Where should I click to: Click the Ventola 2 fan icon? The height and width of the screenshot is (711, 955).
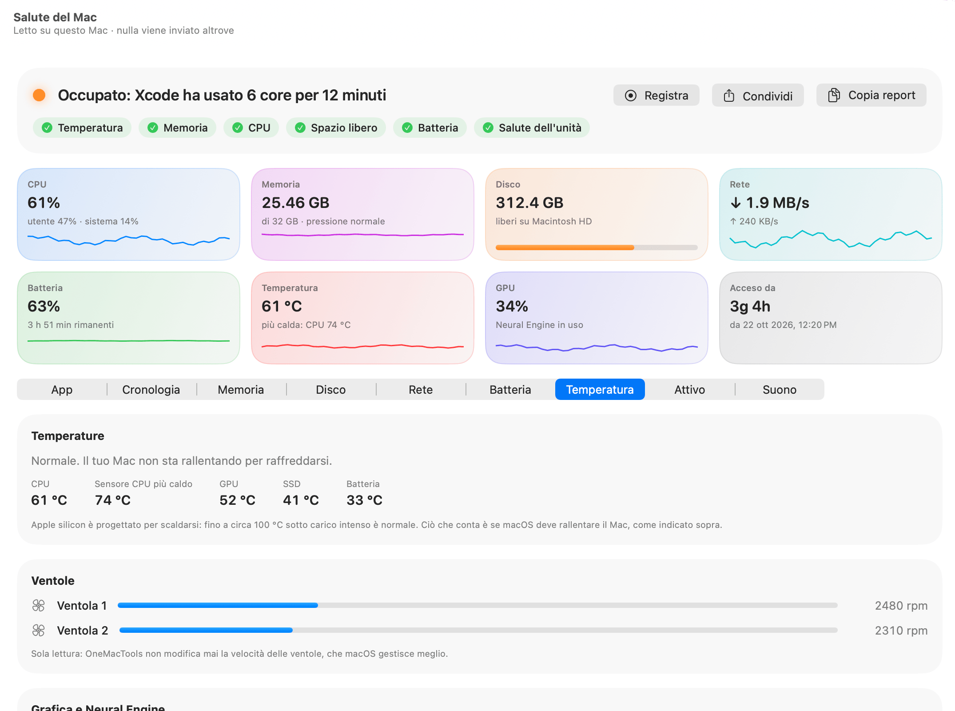point(39,630)
